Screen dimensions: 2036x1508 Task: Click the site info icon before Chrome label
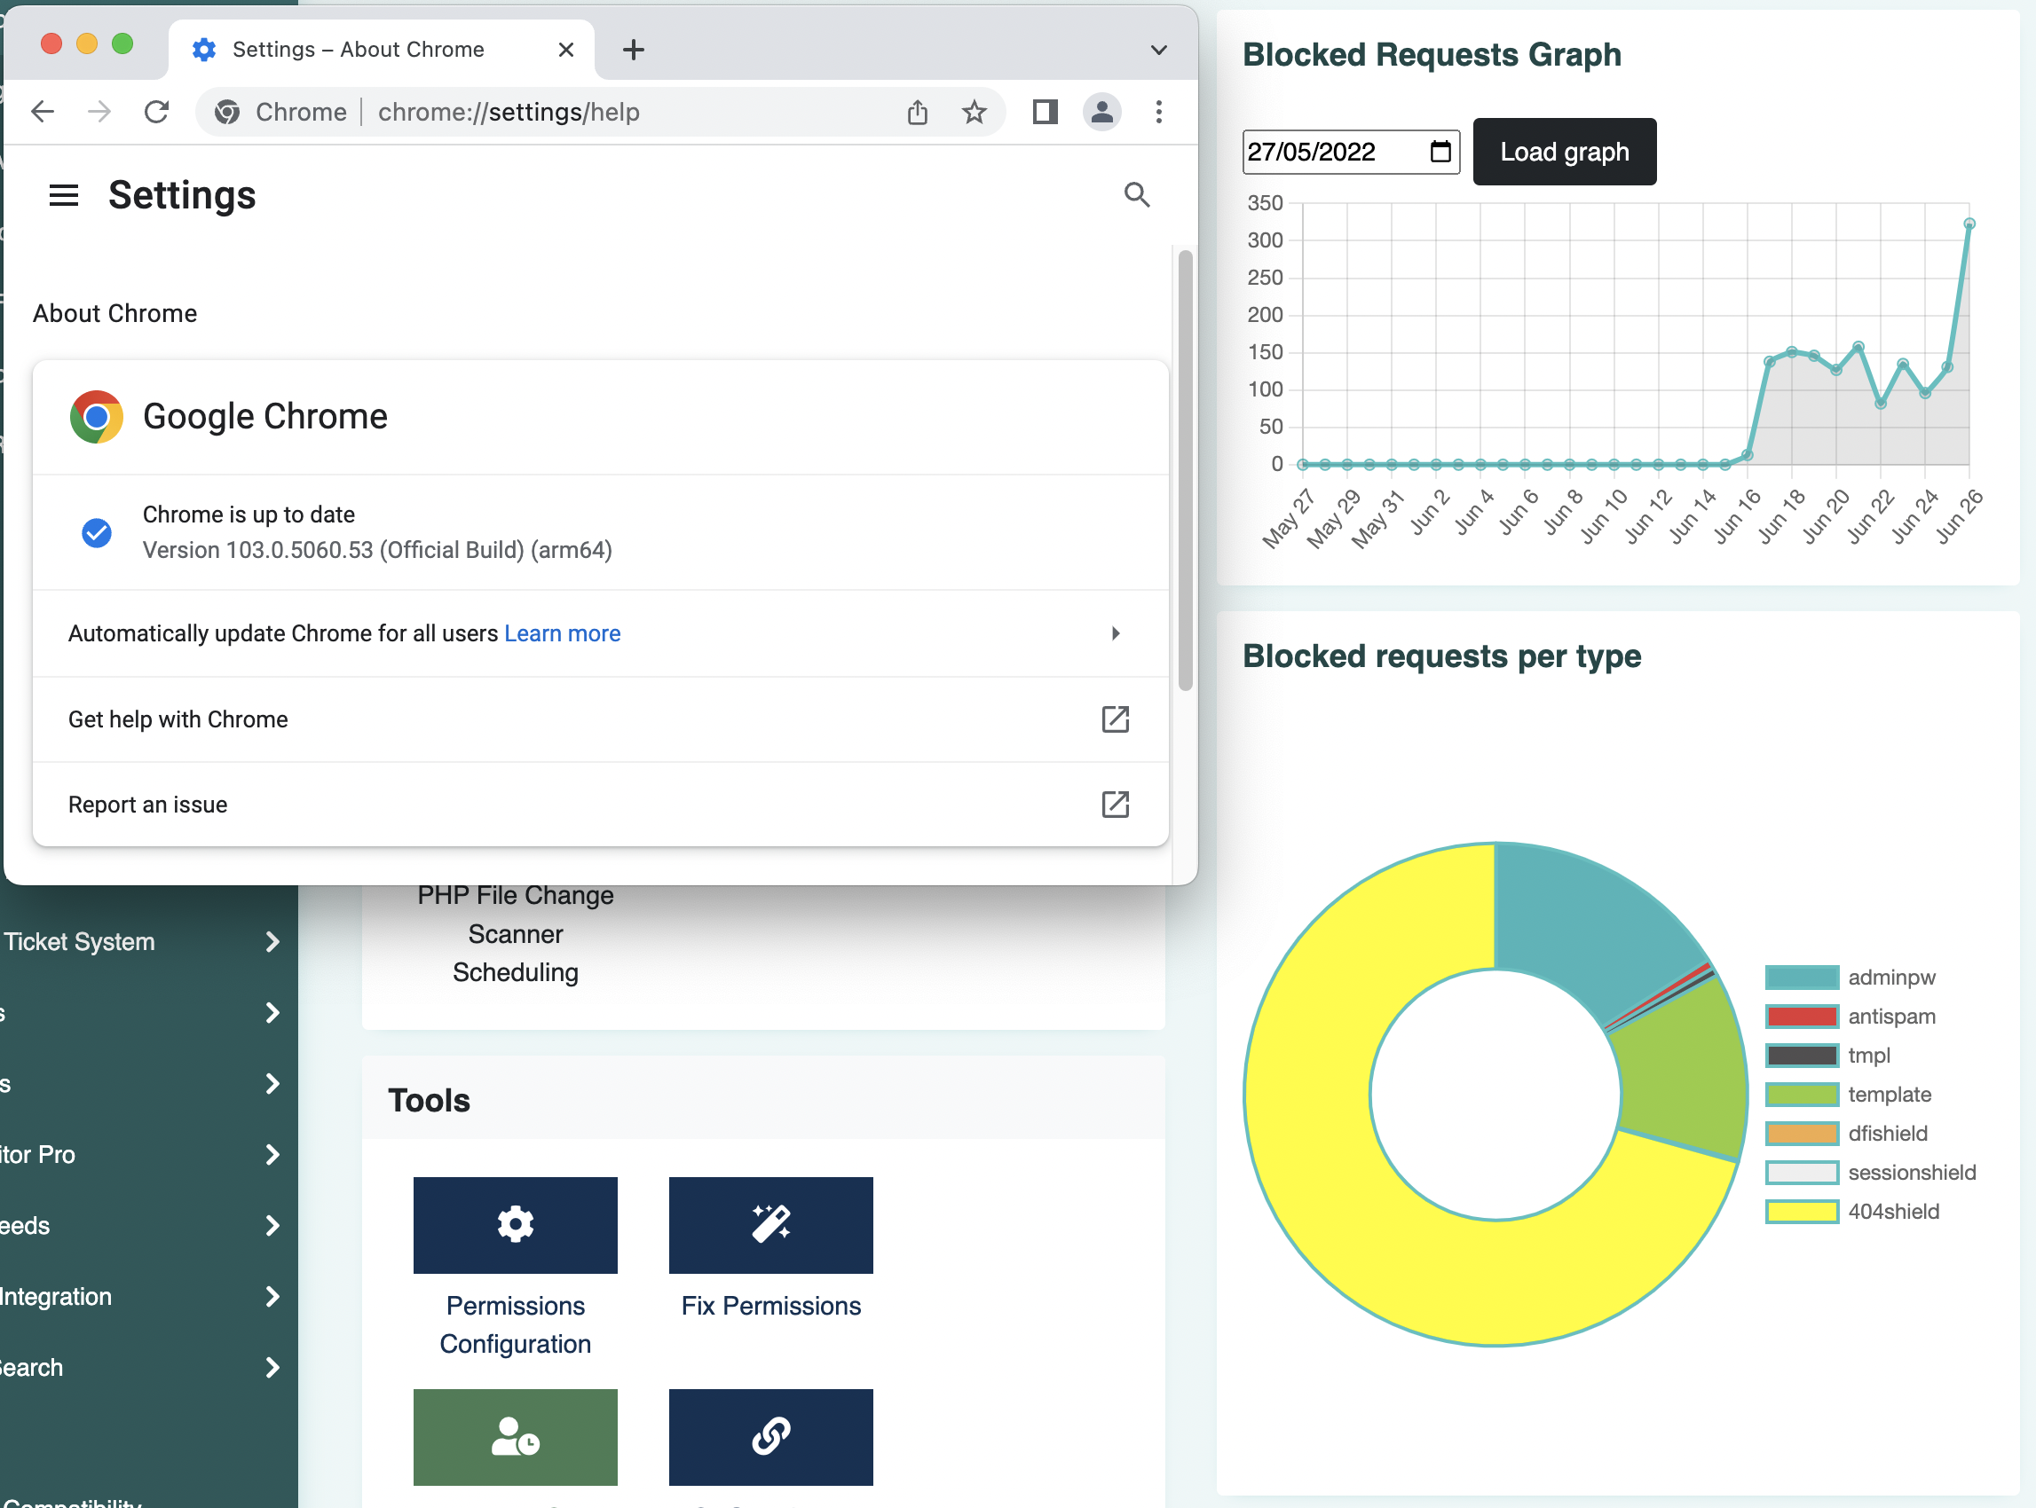(x=226, y=112)
